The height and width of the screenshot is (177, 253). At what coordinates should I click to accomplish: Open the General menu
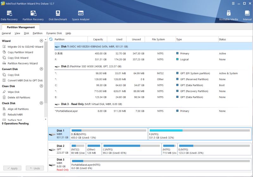pyautogui.click(x=6, y=33)
